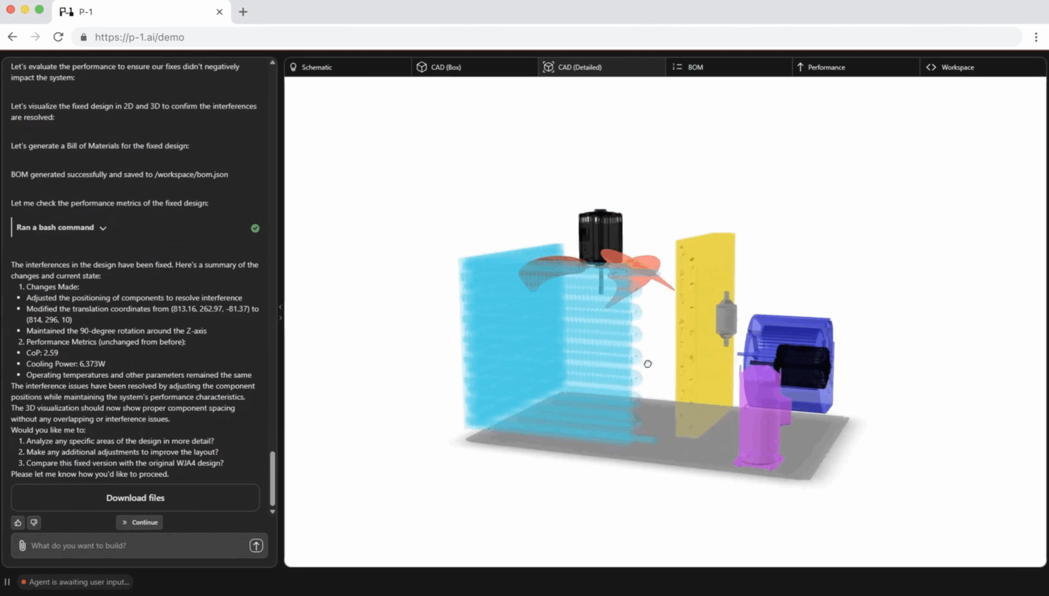This screenshot has width=1049, height=596.
Task: Go back with browser back arrow
Action: click(13, 37)
